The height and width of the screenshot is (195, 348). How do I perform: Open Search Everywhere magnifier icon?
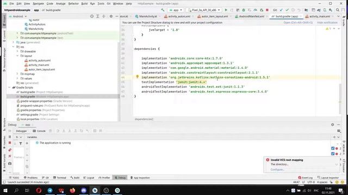tap(338, 10)
